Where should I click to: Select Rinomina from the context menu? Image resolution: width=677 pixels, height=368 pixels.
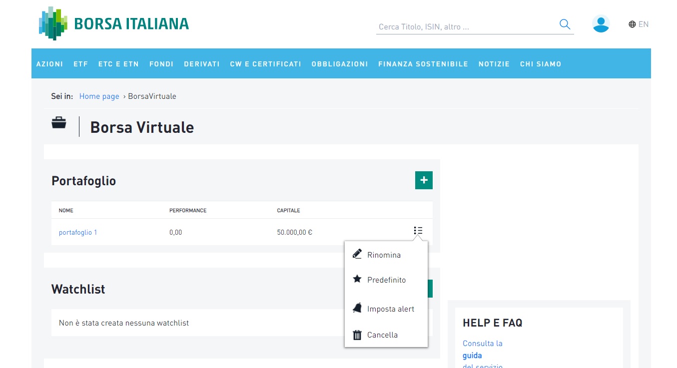[x=384, y=255]
